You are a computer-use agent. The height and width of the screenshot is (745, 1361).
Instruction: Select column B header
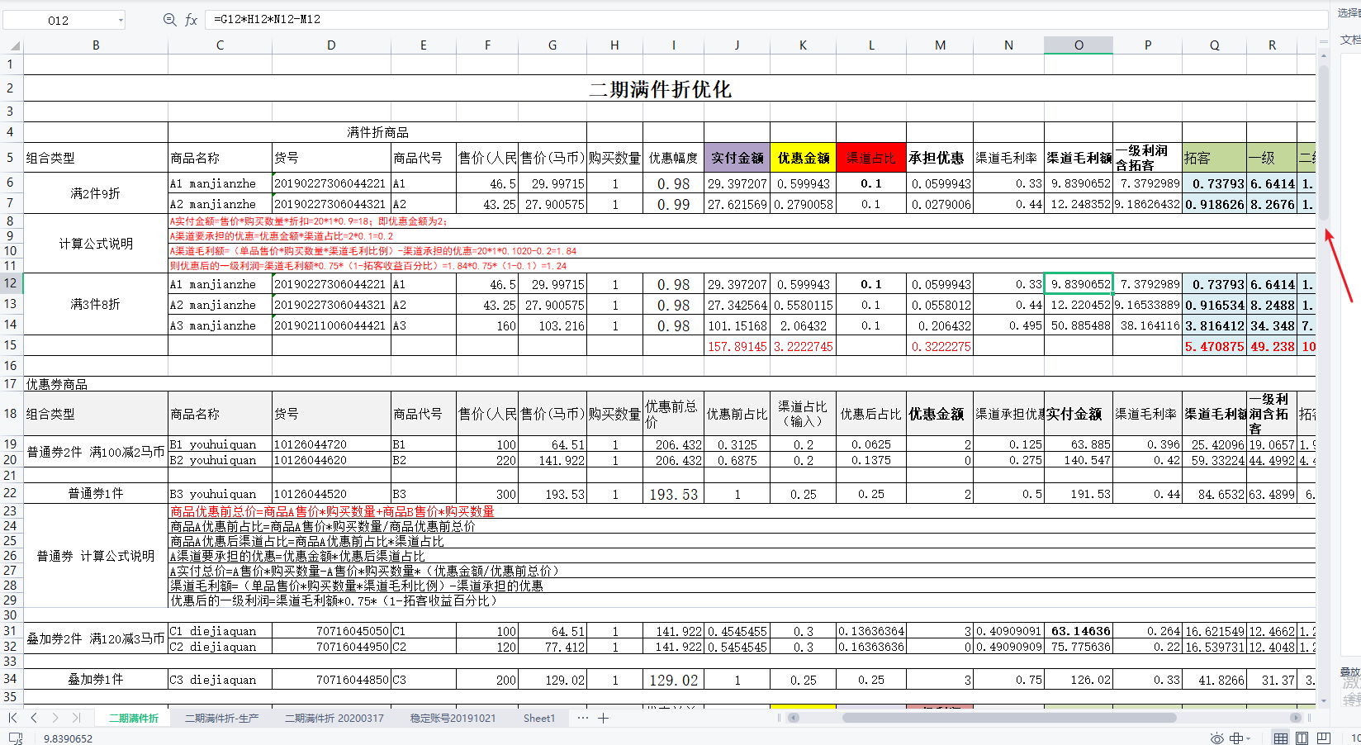[96, 45]
